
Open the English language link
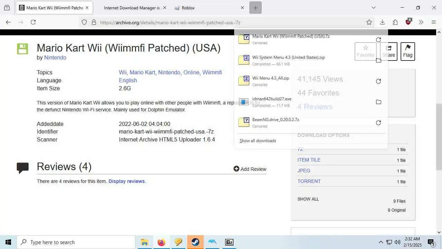[128, 80]
